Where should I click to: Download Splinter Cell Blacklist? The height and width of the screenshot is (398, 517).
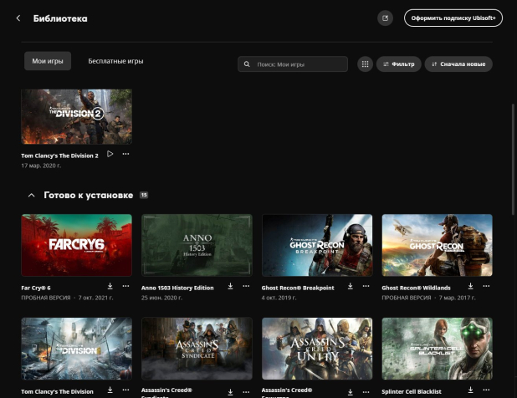click(x=470, y=390)
